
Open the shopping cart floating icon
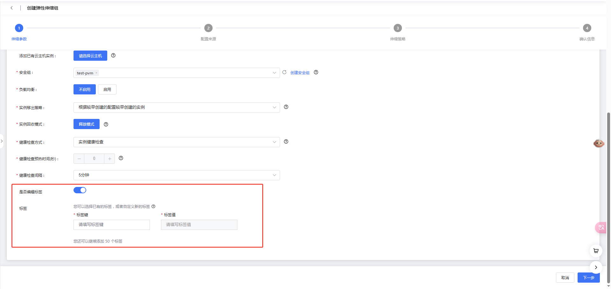click(596, 251)
